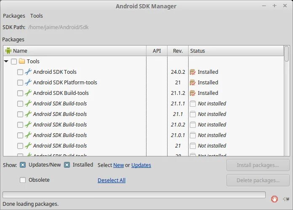Select the Android SDK Tools row name
This screenshot has height=210, width=293.
tap(55, 72)
